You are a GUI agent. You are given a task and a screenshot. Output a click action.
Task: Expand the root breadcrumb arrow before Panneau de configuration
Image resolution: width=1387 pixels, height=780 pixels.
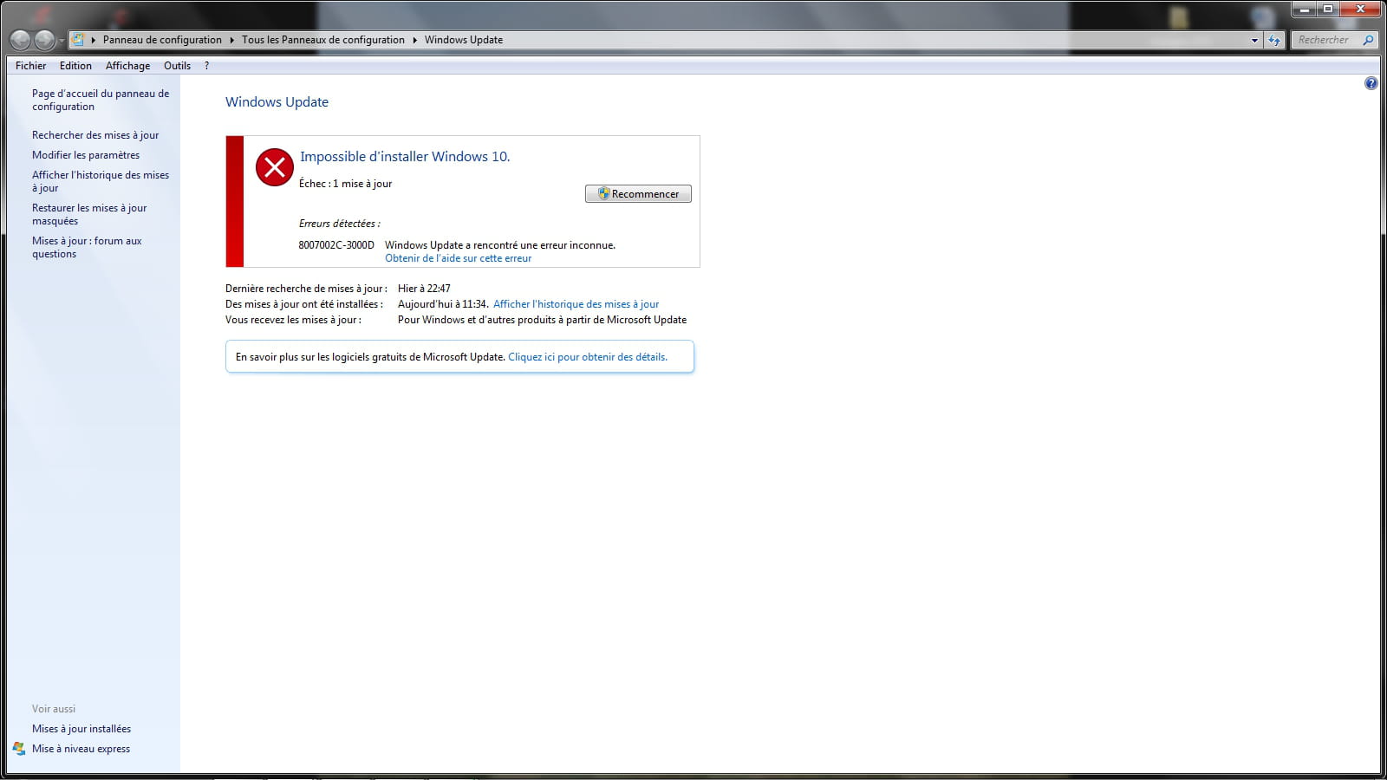[93, 40]
